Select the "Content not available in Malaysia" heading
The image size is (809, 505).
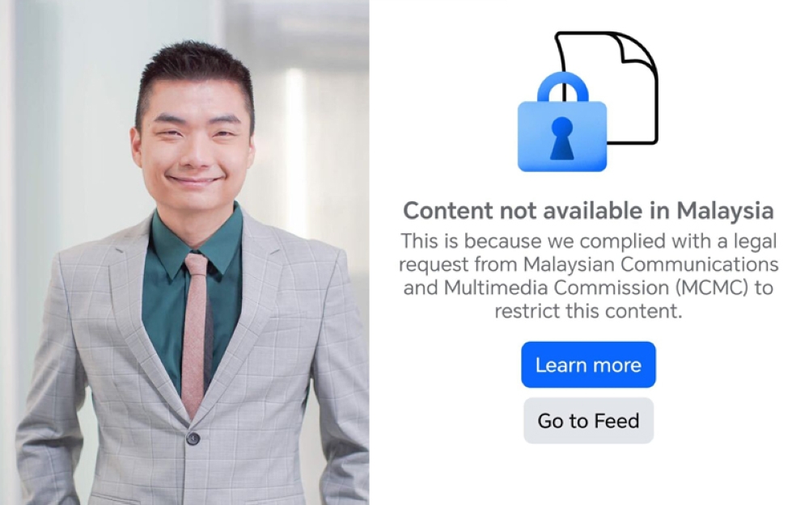(x=588, y=211)
